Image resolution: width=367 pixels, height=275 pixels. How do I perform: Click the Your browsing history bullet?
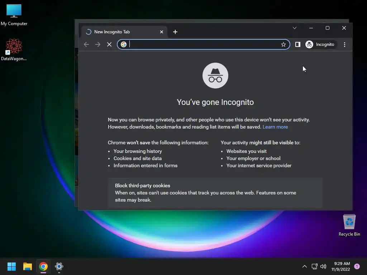138,151
